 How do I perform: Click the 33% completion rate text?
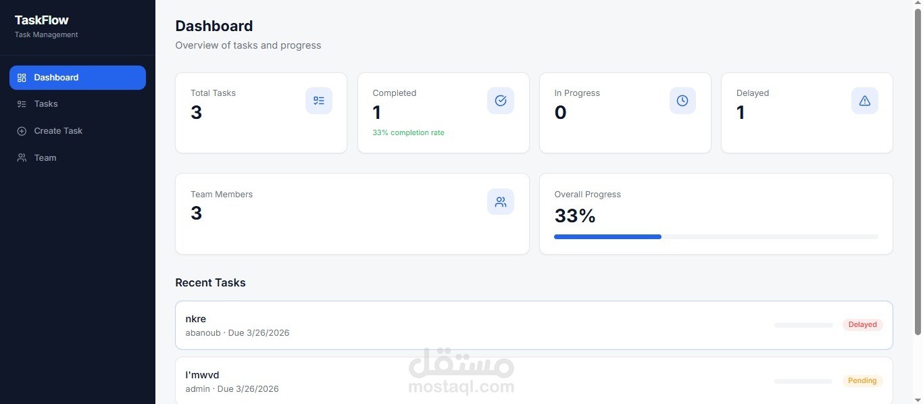tap(408, 132)
